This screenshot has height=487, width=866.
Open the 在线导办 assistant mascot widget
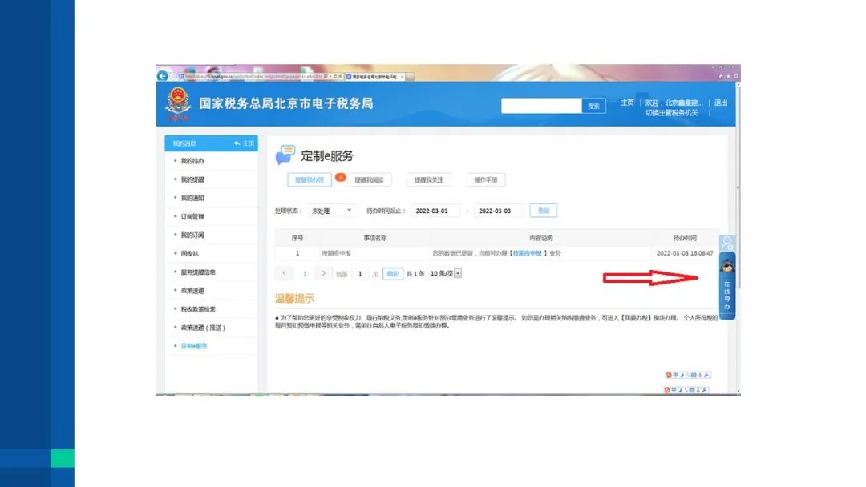[727, 286]
